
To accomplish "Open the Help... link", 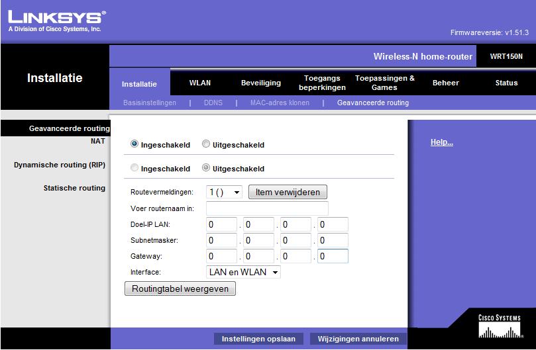I will [x=442, y=142].
